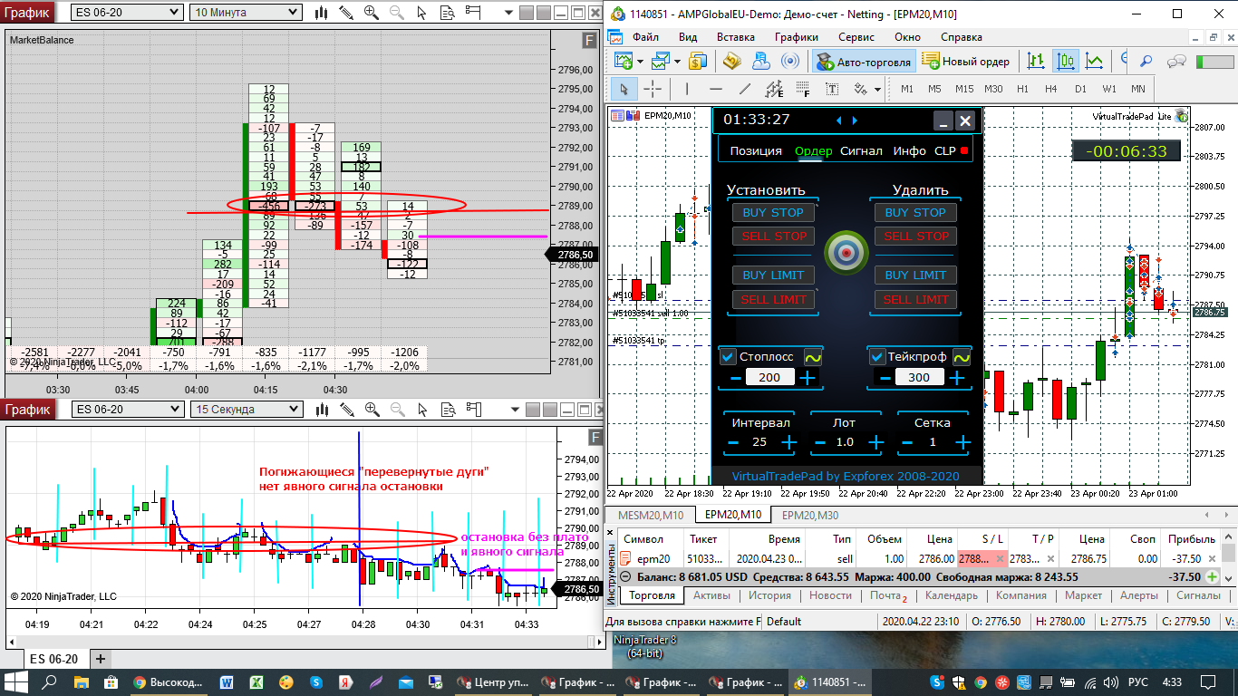1238x696 pixels.
Task: Click BUY LIMIT under Удалить
Action: coord(915,275)
